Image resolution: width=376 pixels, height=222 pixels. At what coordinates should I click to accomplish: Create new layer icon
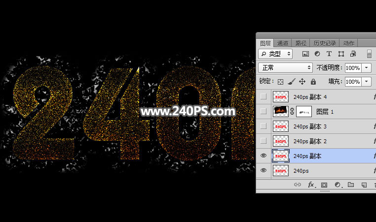click(x=364, y=185)
